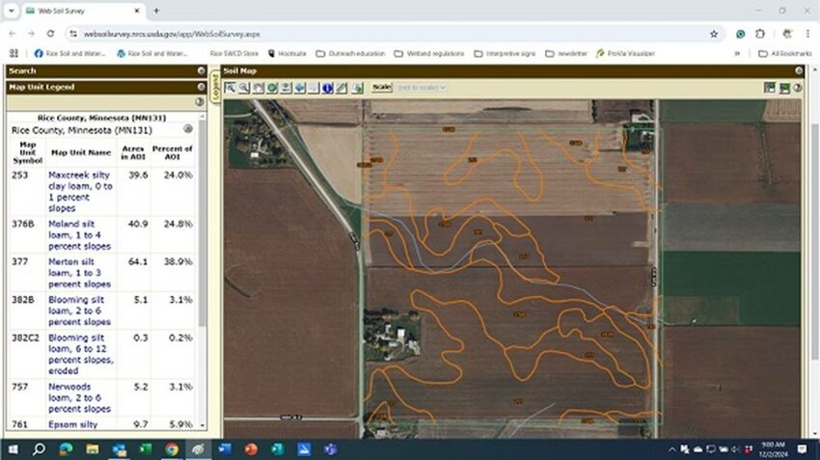Viewport: 820px width, 460px height.
Task: Click the websoilsurvey address bar
Action: (x=387, y=34)
